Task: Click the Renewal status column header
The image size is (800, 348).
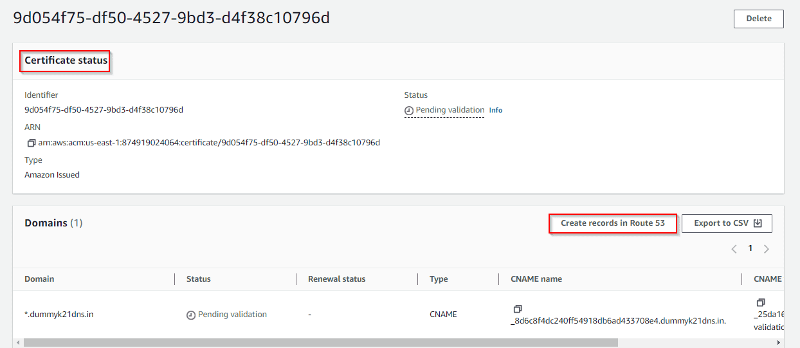Action: [x=336, y=279]
